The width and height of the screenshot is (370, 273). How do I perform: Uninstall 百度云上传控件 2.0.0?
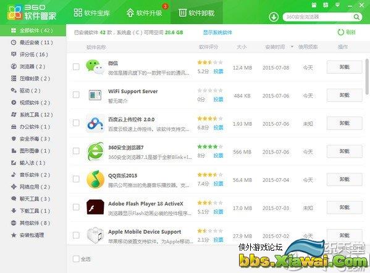[344, 123]
